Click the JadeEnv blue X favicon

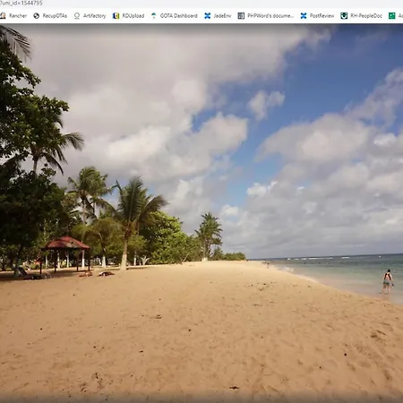tap(208, 16)
